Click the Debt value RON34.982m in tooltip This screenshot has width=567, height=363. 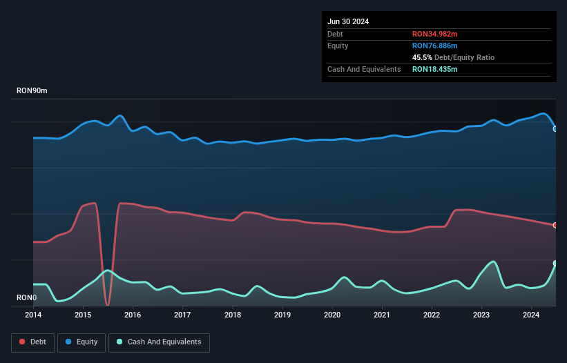(x=434, y=34)
